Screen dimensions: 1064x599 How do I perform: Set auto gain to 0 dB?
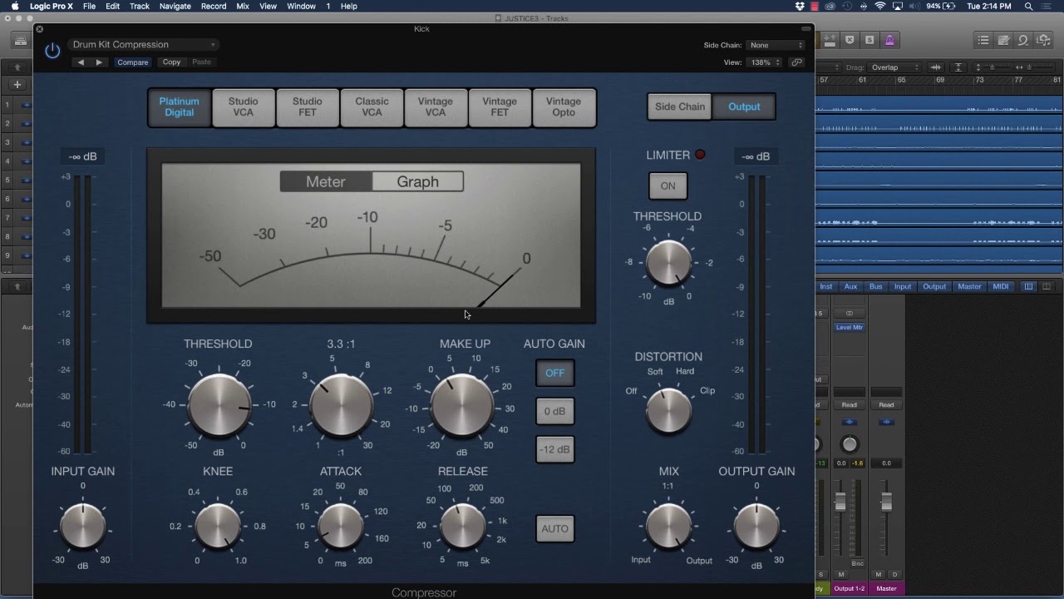554,411
